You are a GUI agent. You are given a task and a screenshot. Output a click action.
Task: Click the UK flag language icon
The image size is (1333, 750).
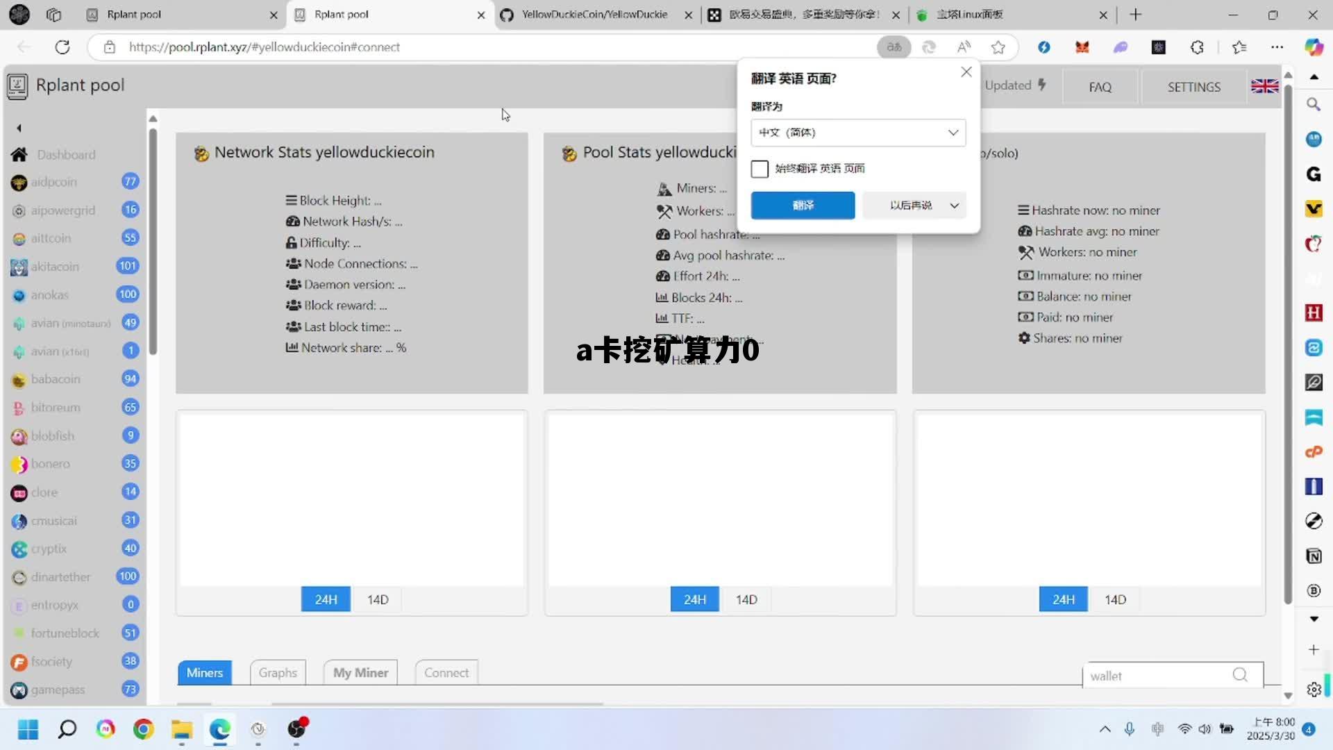click(x=1264, y=86)
